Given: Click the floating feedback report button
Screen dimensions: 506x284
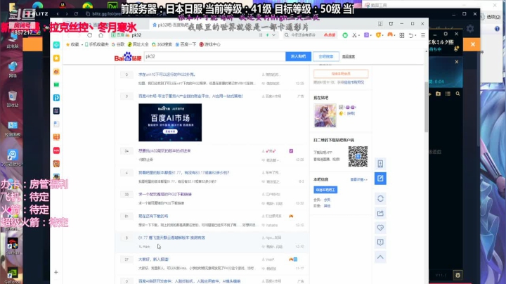Looking at the screenshot, I should click(380, 243).
